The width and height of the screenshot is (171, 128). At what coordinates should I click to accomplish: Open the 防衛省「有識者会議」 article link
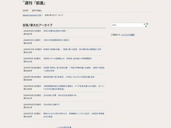tap(72, 49)
